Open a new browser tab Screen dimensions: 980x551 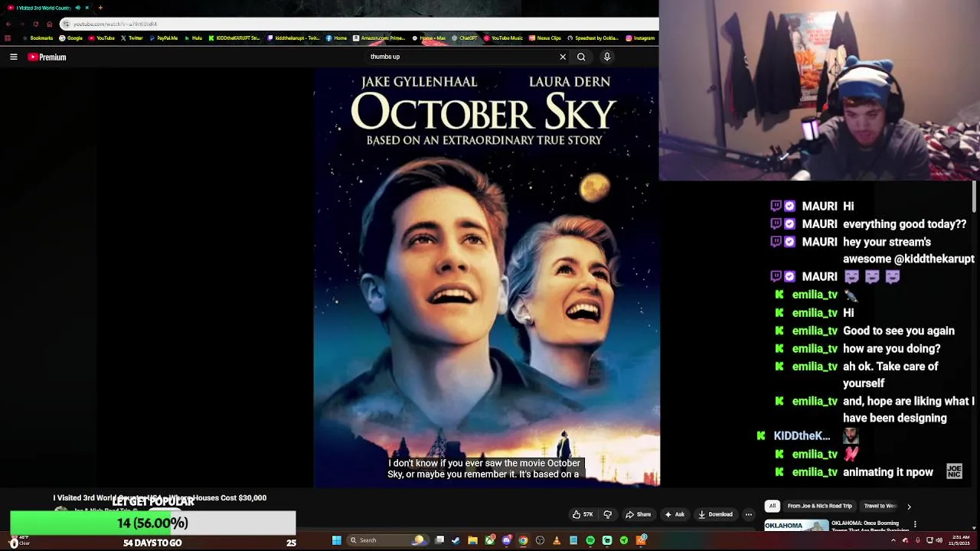(100, 8)
